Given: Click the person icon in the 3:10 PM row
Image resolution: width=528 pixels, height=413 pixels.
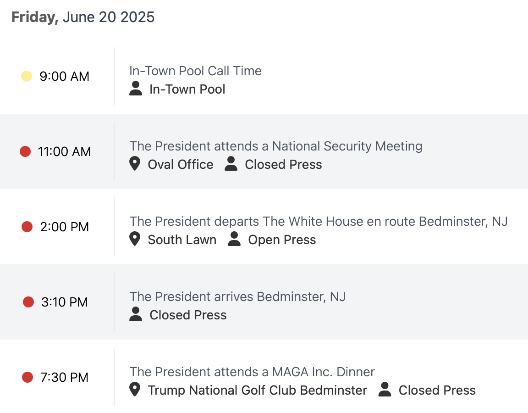Looking at the screenshot, I should [x=136, y=314].
